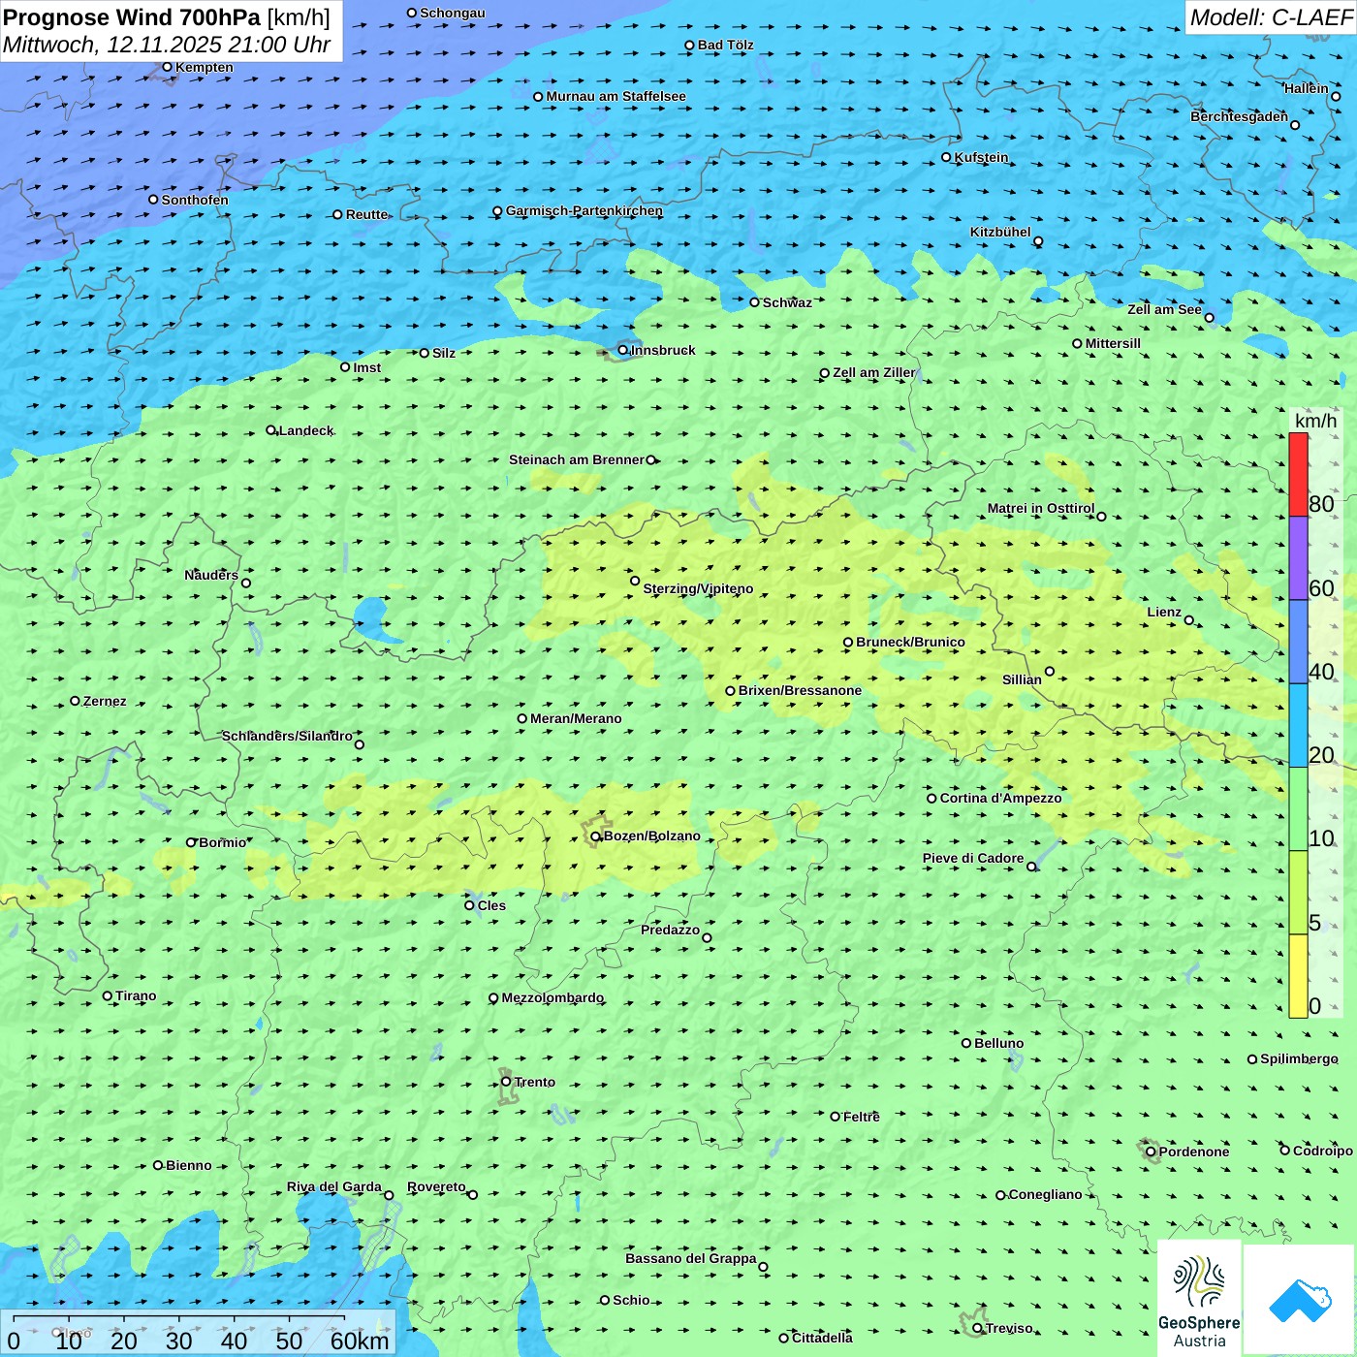The image size is (1357, 1357).
Task: Select the Belluno city marker
Action: tap(966, 1043)
